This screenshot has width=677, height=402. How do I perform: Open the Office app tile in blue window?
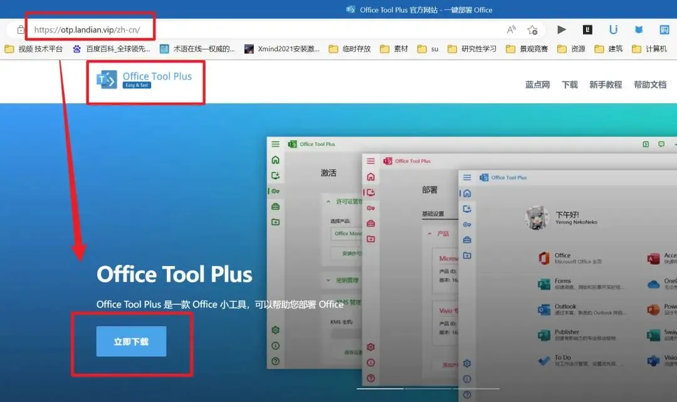[x=570, y=258]
